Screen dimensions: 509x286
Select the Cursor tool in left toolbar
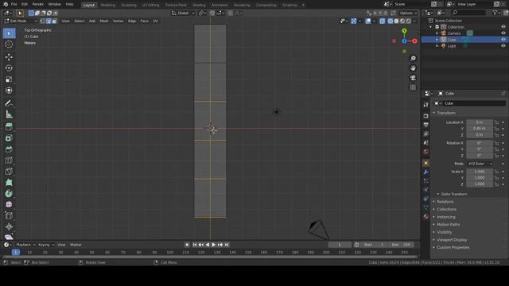[x=9, y=44]
